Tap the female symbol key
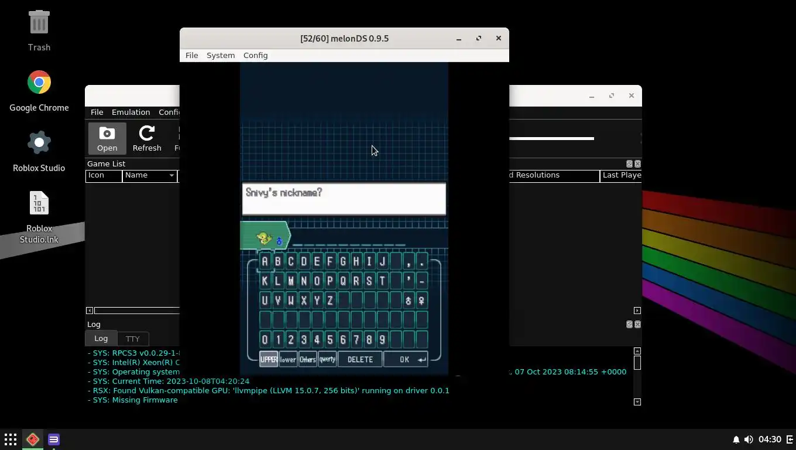 (x=421, y=301)
